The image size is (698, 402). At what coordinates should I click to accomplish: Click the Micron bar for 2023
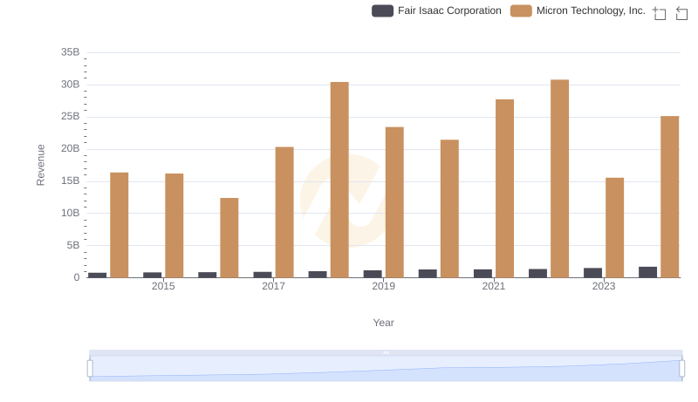click(614, 228)
